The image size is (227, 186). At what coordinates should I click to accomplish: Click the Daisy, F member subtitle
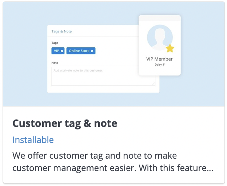point(160,65)
